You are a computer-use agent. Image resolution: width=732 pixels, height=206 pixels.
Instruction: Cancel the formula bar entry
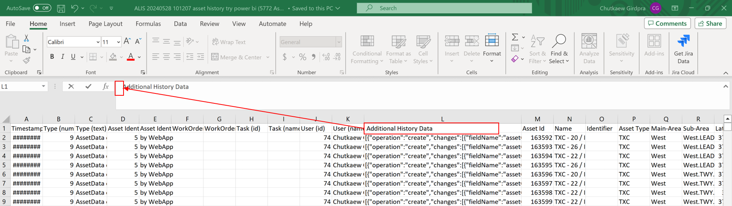pyautogui.click(x=71, y=87)
